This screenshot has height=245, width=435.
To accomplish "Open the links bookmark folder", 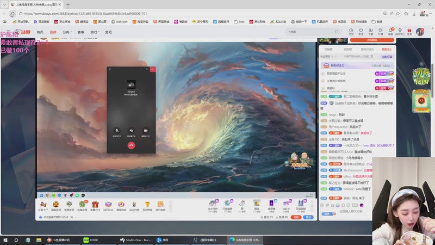I will coord(239,22).
